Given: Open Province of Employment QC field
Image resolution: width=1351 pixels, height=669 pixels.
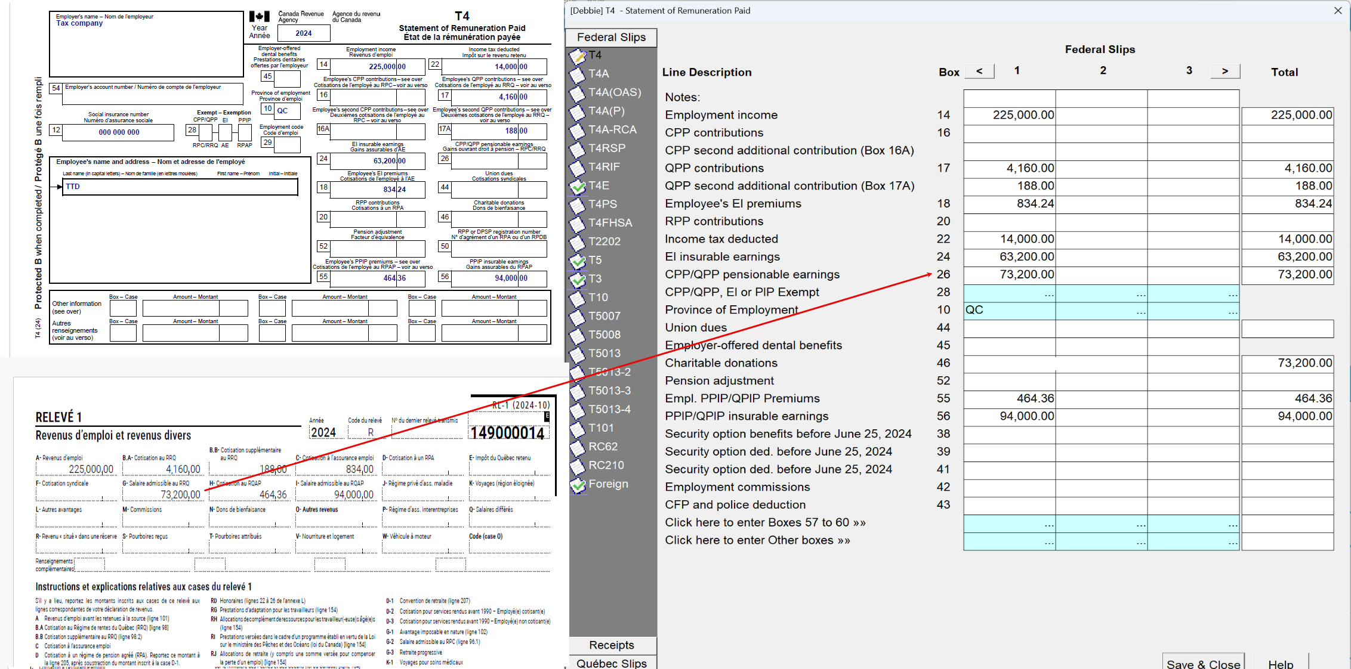Looking at the screenshot, I should 1010,311.
